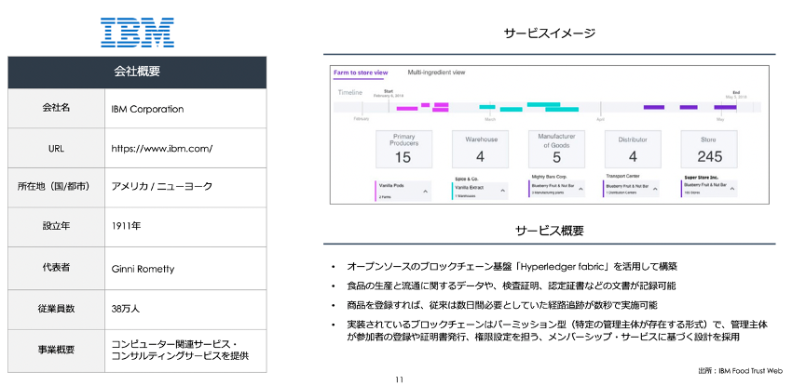
Task: Click the サービス概要 heading
Action: tap(550, 232)
